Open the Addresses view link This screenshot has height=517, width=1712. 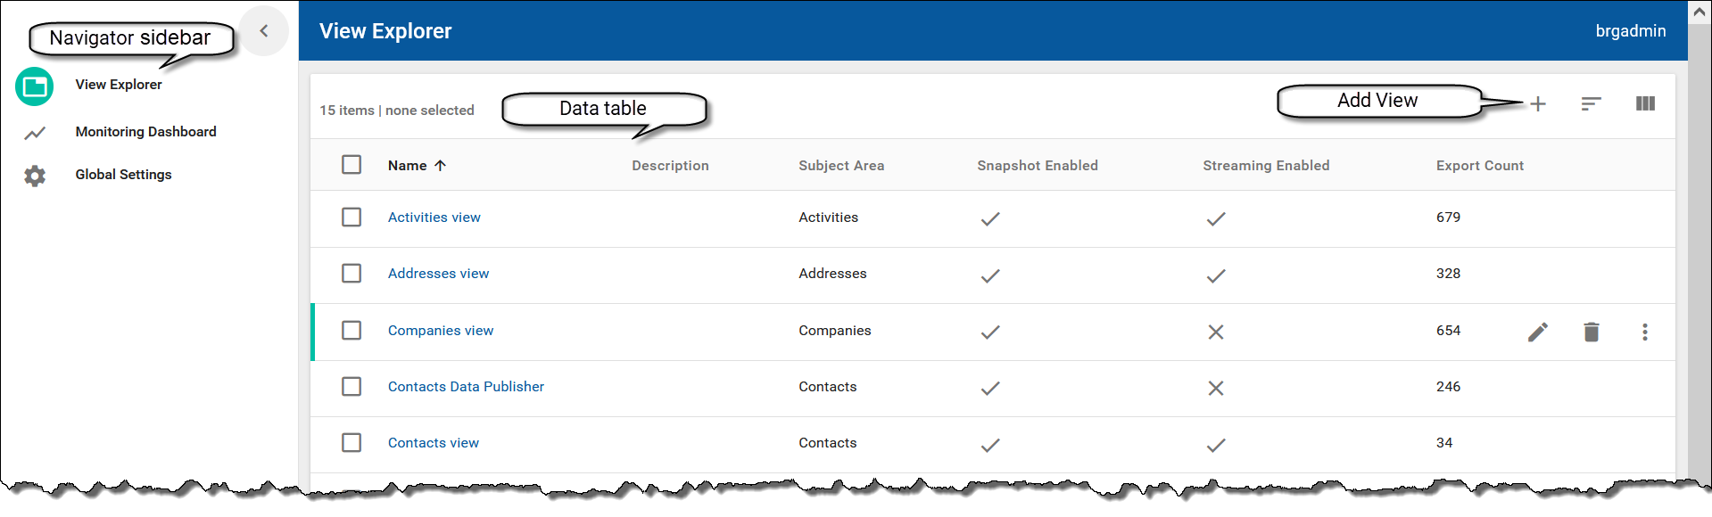[x=438, y=274]
